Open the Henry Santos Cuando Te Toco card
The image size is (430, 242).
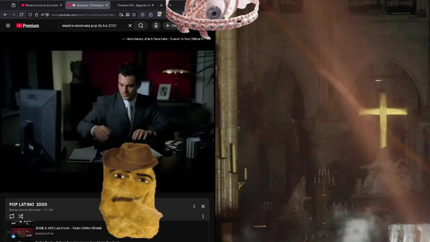click(166, 39)
